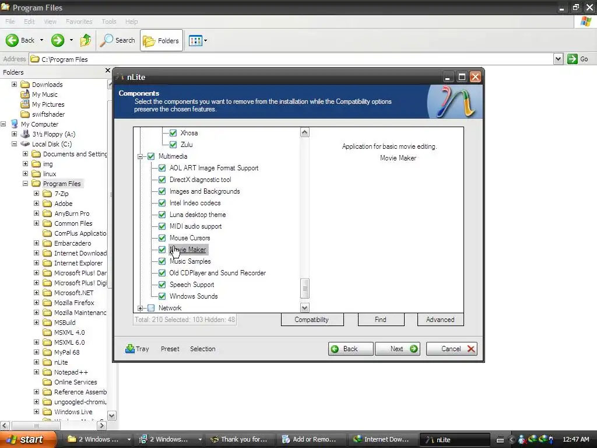Click the Compatibility button in nLite
The width and height of the screenshot is (597, 448).
(312, 320)
